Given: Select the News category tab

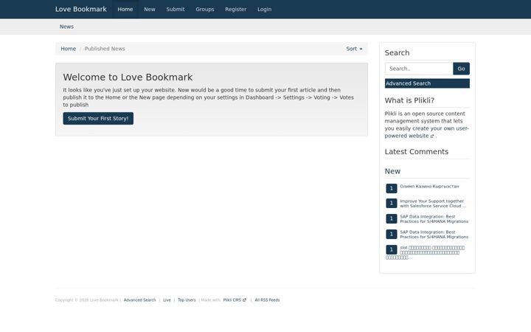Looking at the screenshot, I should (x=66, y=27).
